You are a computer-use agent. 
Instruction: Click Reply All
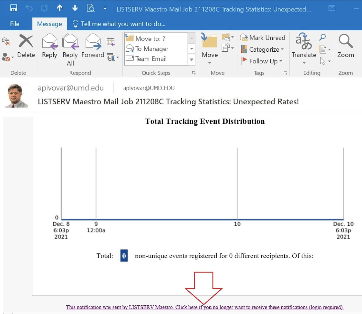(70, 50)
